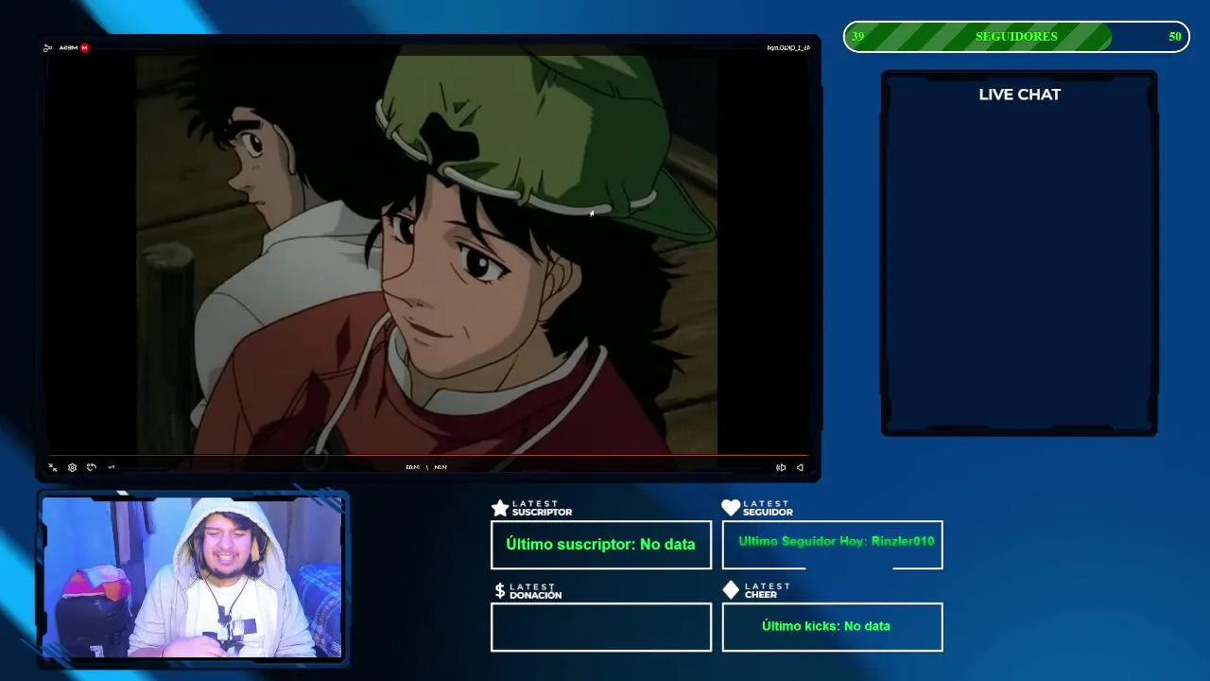Click the LATEST SUSCRIPTOR label
This screenshot has width=1210, height=681.
(542, 509)
